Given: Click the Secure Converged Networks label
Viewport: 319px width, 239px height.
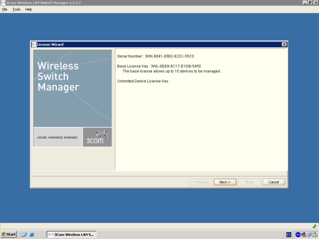Looking at the screenshot, I should (57, 138).
